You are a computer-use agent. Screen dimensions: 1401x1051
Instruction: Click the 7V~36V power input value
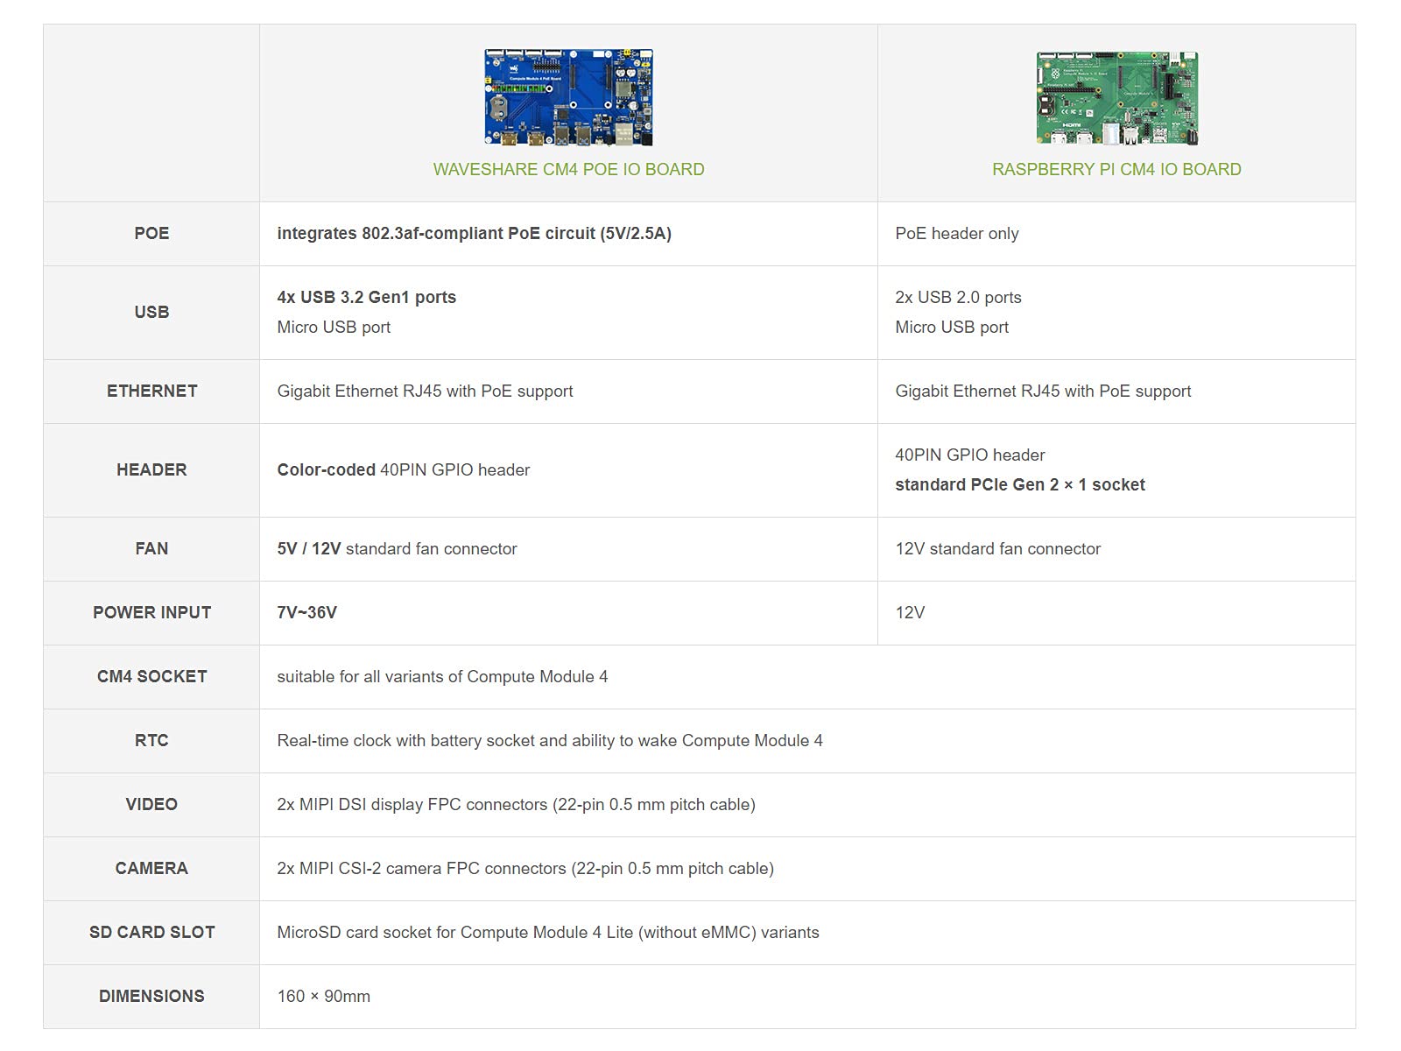(x=306, y=613)
